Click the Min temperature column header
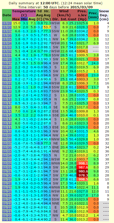 pos(24,19)
